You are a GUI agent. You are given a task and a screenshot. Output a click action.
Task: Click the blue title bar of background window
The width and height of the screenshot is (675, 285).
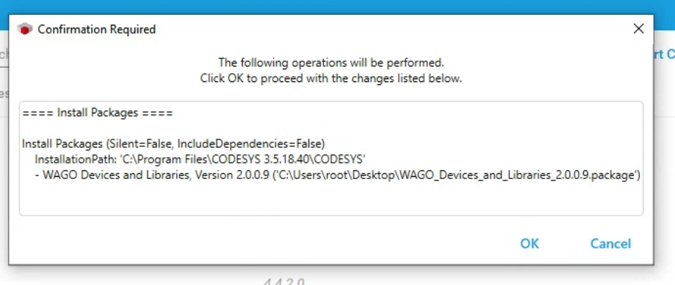(x=337, y=7)
